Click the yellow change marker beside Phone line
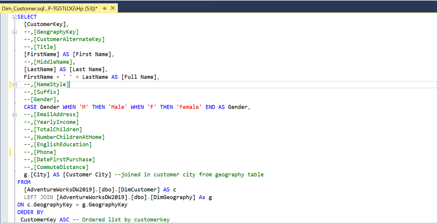The width and height of the screenshot is (437, 223). click(x=10, y=152)
